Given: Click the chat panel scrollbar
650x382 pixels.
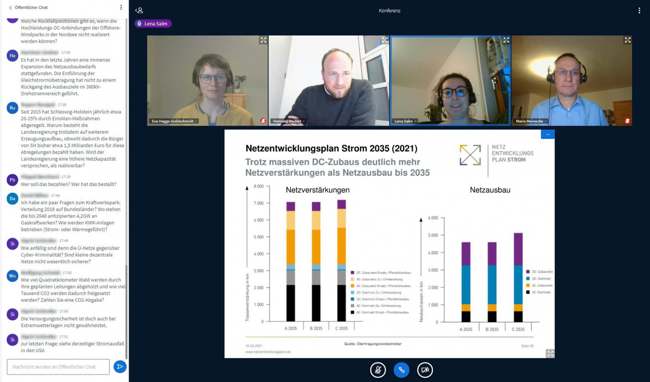Looking at the screenshot, I should point(126,191).
